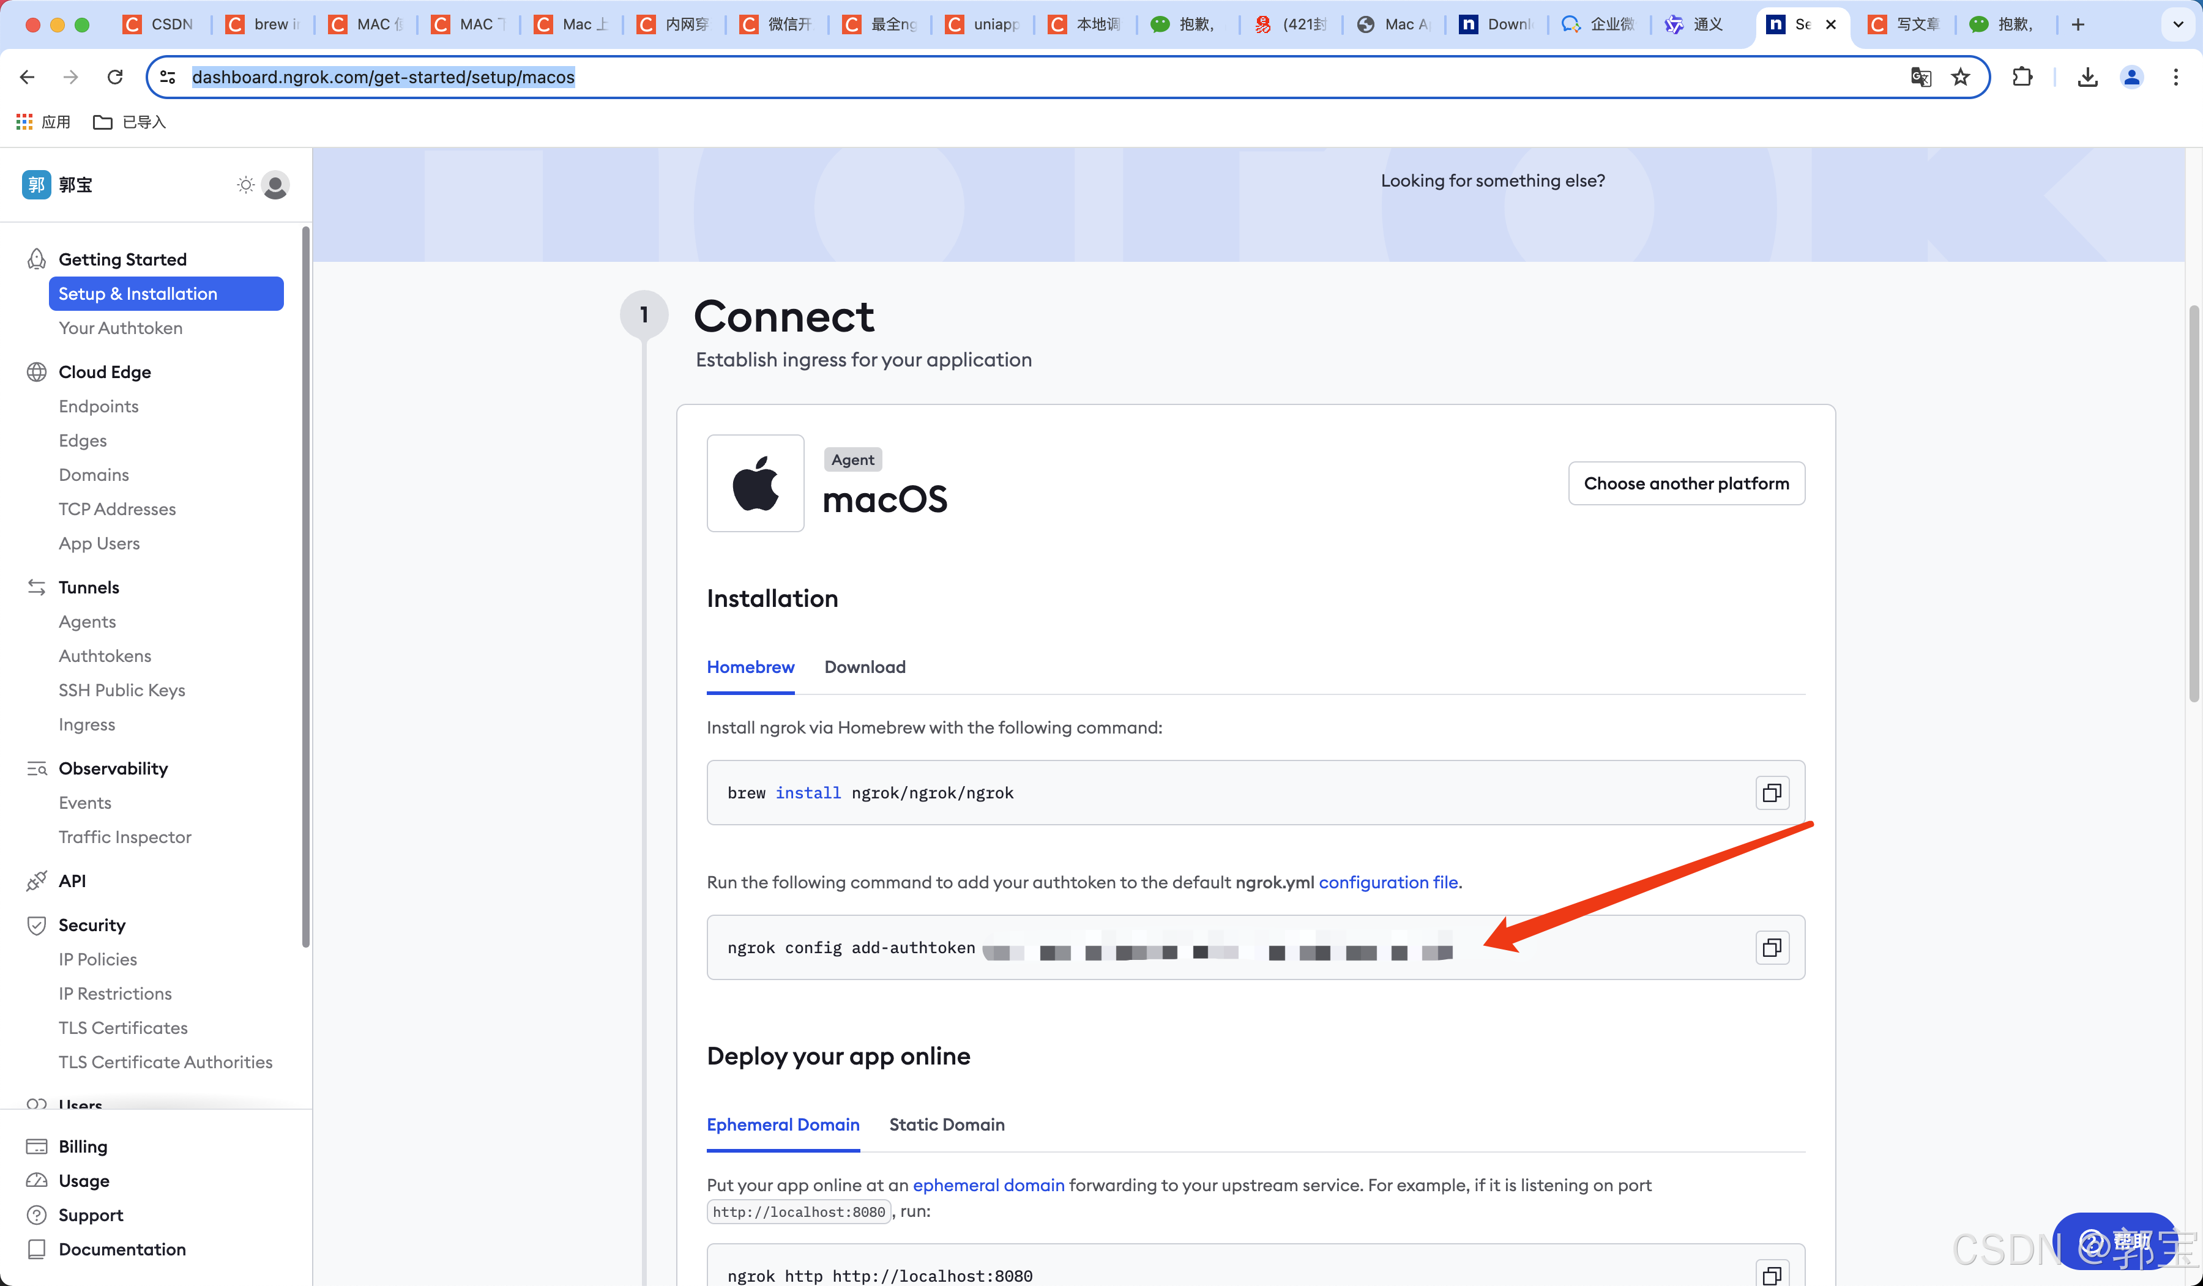Switch to the Static Domain tab
Image resolution: width=2203 pixels, height=1286 pixels.
(946, 1124)
